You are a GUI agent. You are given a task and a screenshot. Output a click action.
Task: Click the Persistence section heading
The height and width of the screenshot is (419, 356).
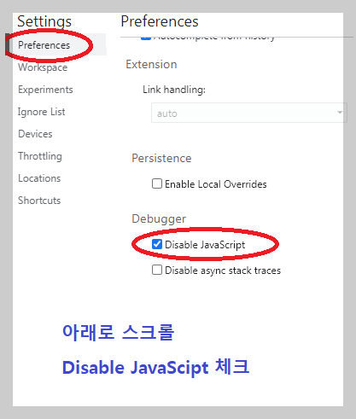(x=161, y=158)
